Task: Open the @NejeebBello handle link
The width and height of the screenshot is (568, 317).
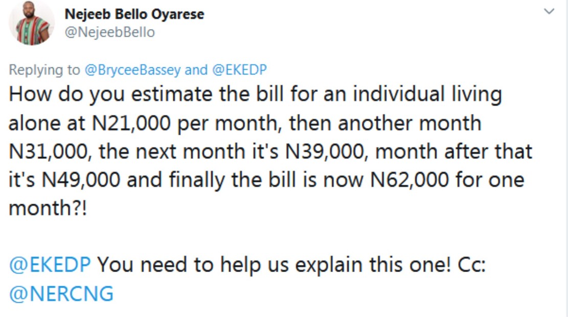Action: click(110, 32)
